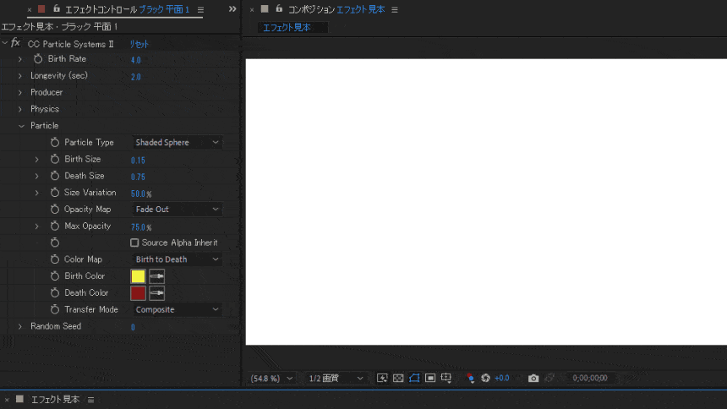Click the Show Snapshot icon
Screen dimensions: 727x409
click(x=549, y=378)
